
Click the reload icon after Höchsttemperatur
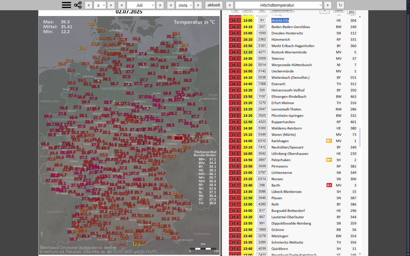click(x=340, y=5)
